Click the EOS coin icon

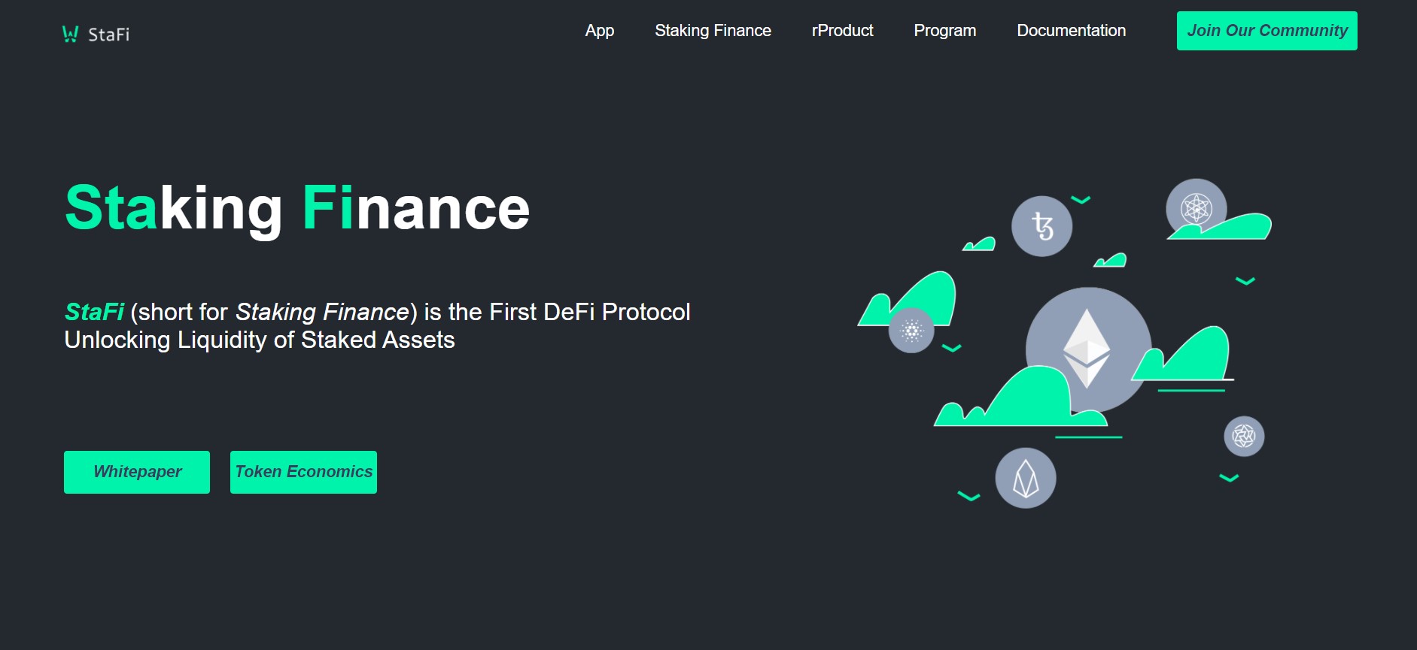click(1026, 478)
